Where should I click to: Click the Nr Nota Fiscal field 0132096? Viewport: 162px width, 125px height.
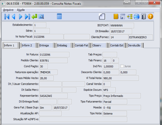(x=48, y=37)
